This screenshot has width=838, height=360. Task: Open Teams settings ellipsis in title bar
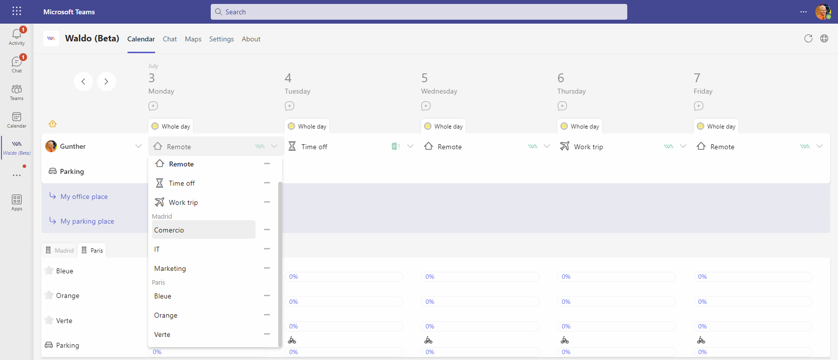pyautogui.click(x=804, y=12)
